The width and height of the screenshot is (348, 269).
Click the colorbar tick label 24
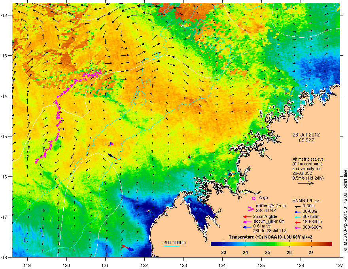coord(246,252)
